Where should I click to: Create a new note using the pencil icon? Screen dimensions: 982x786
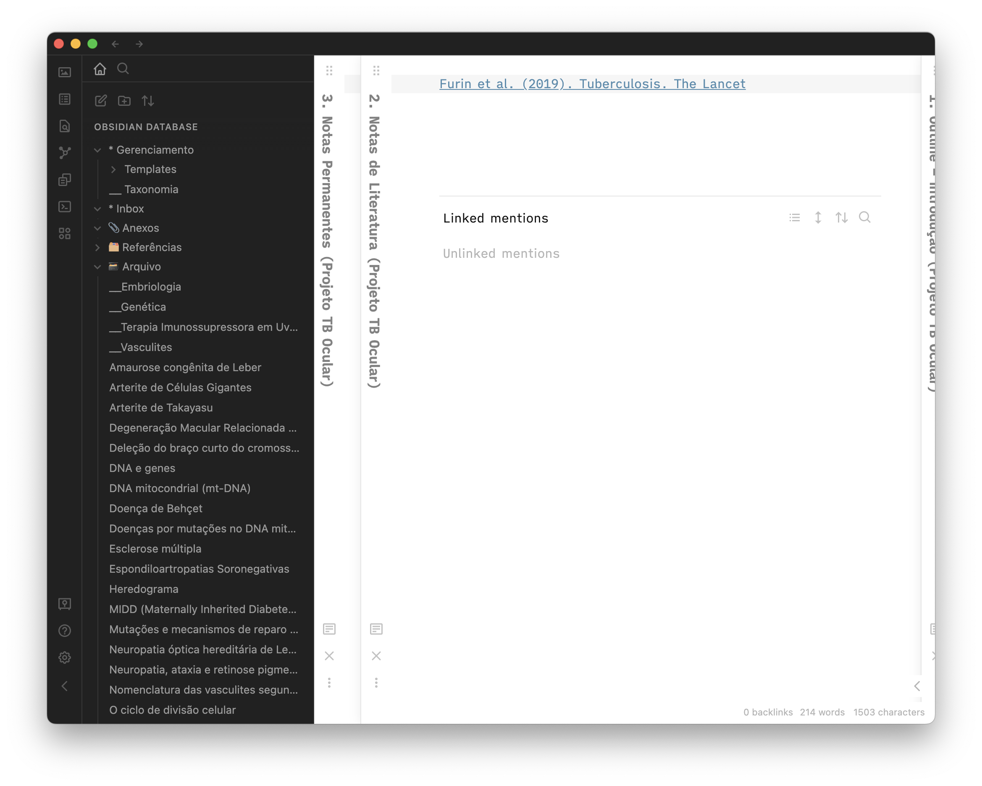click(100, 101)
